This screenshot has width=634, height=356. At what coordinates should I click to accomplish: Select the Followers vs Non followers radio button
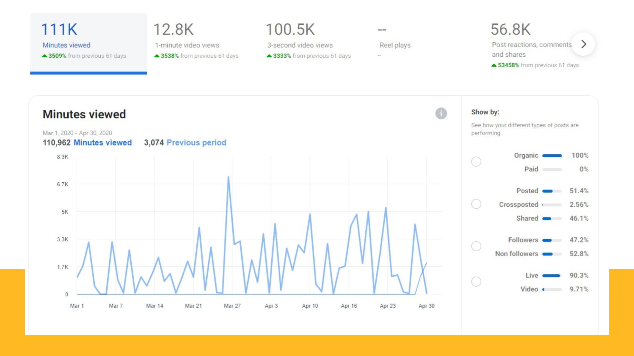(476, 246)
